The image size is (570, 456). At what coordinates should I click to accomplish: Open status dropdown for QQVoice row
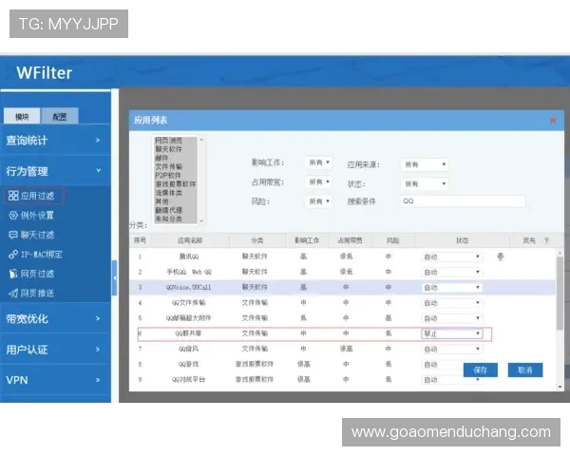452,288
